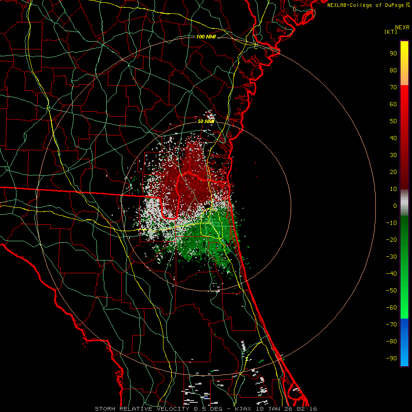
Task: Click the -60 value on the velocity scale
Action: pos(391,308)
